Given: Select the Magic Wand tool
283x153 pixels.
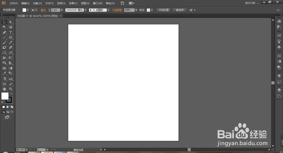Looking at the screenshot, I should (4, 27).
